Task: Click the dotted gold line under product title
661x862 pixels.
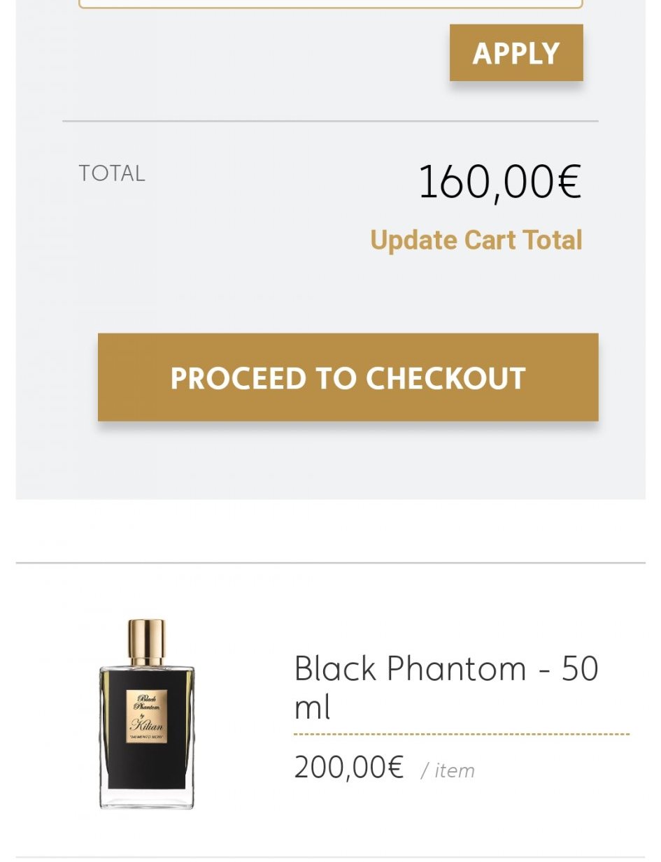Action: click(462, 734)
